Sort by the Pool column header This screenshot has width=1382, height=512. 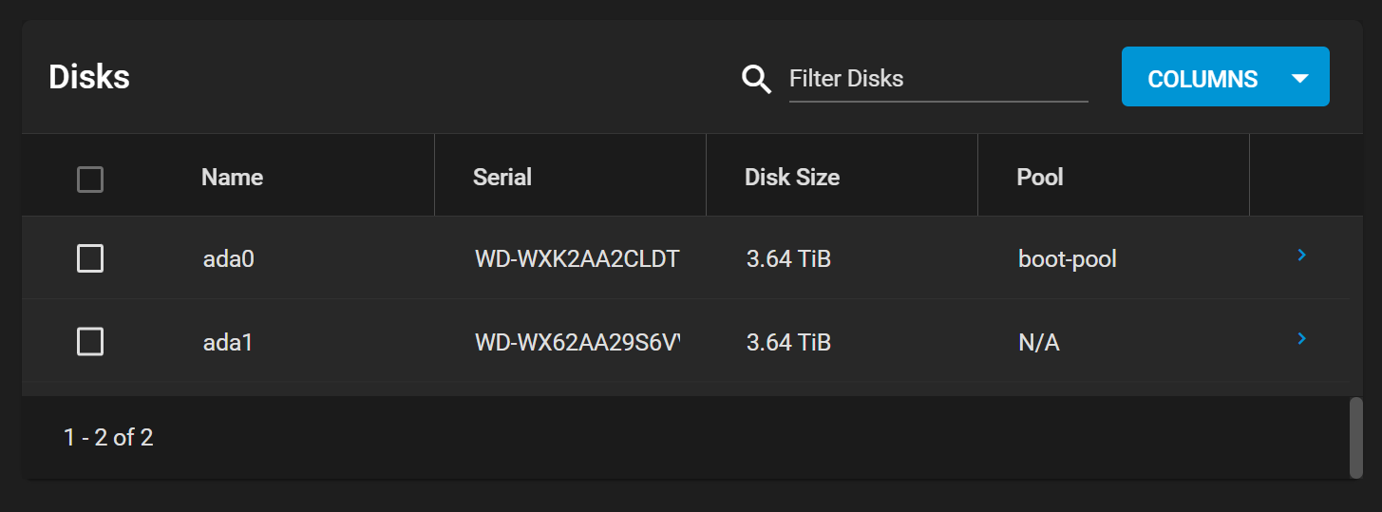point(1039,178)
